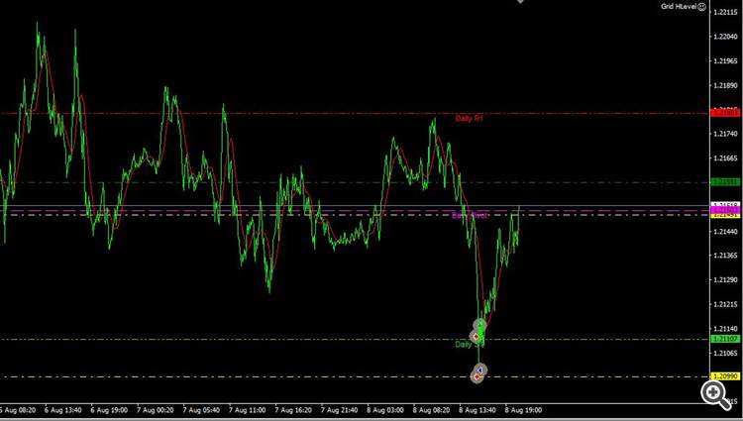Click the Daily R1 label
This screenshot has width=743, height=421.
469,119
